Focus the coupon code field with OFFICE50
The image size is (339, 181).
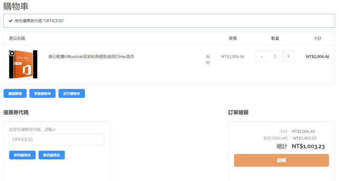[x=56, y=140]
